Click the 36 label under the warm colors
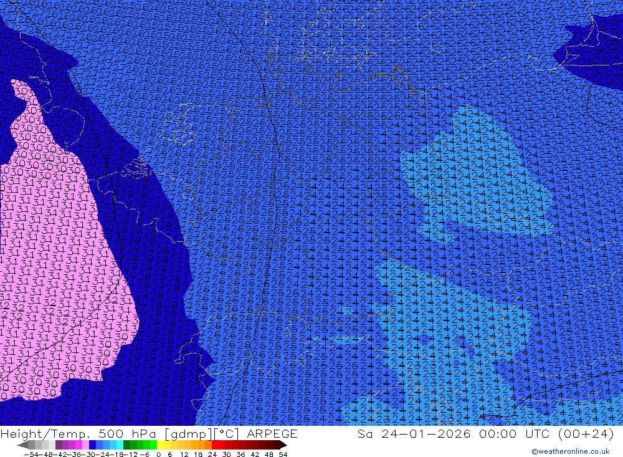The image size is (623, 457). [240, 455]
